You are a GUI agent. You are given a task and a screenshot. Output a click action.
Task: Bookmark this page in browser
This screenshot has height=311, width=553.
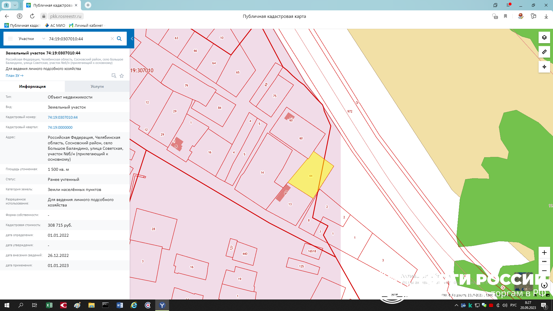tap(505, 16)
